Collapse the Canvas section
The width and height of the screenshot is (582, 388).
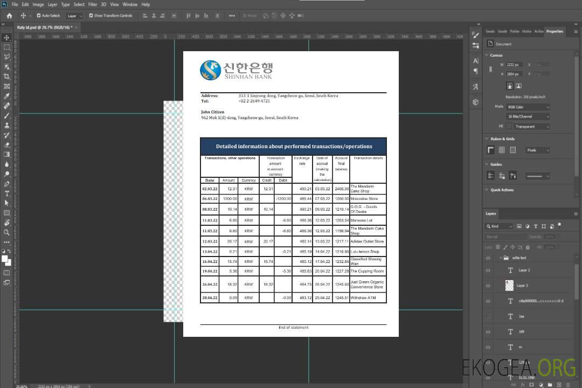pos(487,55)
